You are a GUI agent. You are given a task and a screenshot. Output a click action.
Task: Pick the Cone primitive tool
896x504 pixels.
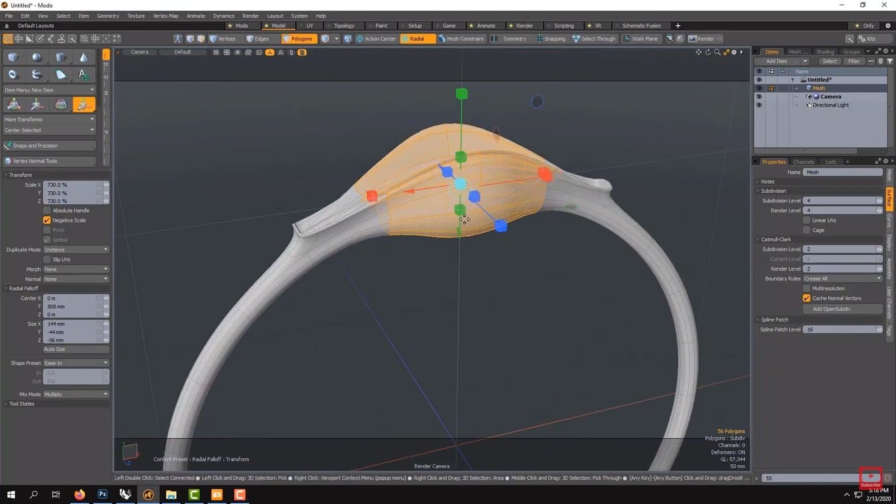point(83,58)
